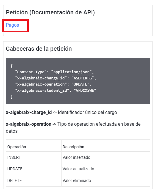Click the Valor eliminado cell

pyautogui.click(x=105, y=181)
